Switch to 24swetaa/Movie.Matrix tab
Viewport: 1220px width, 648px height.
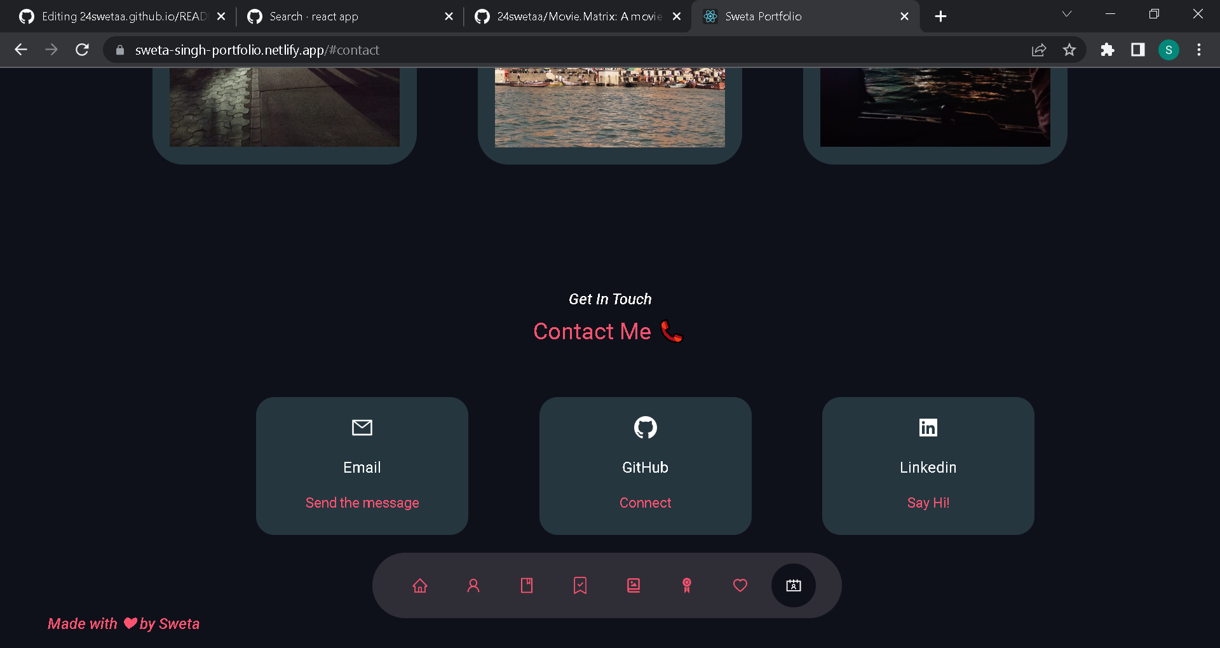pos(578,17)
